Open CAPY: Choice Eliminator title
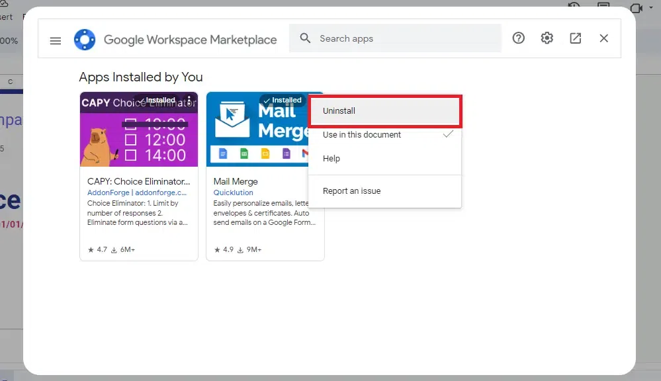 [x=139, y=181]
